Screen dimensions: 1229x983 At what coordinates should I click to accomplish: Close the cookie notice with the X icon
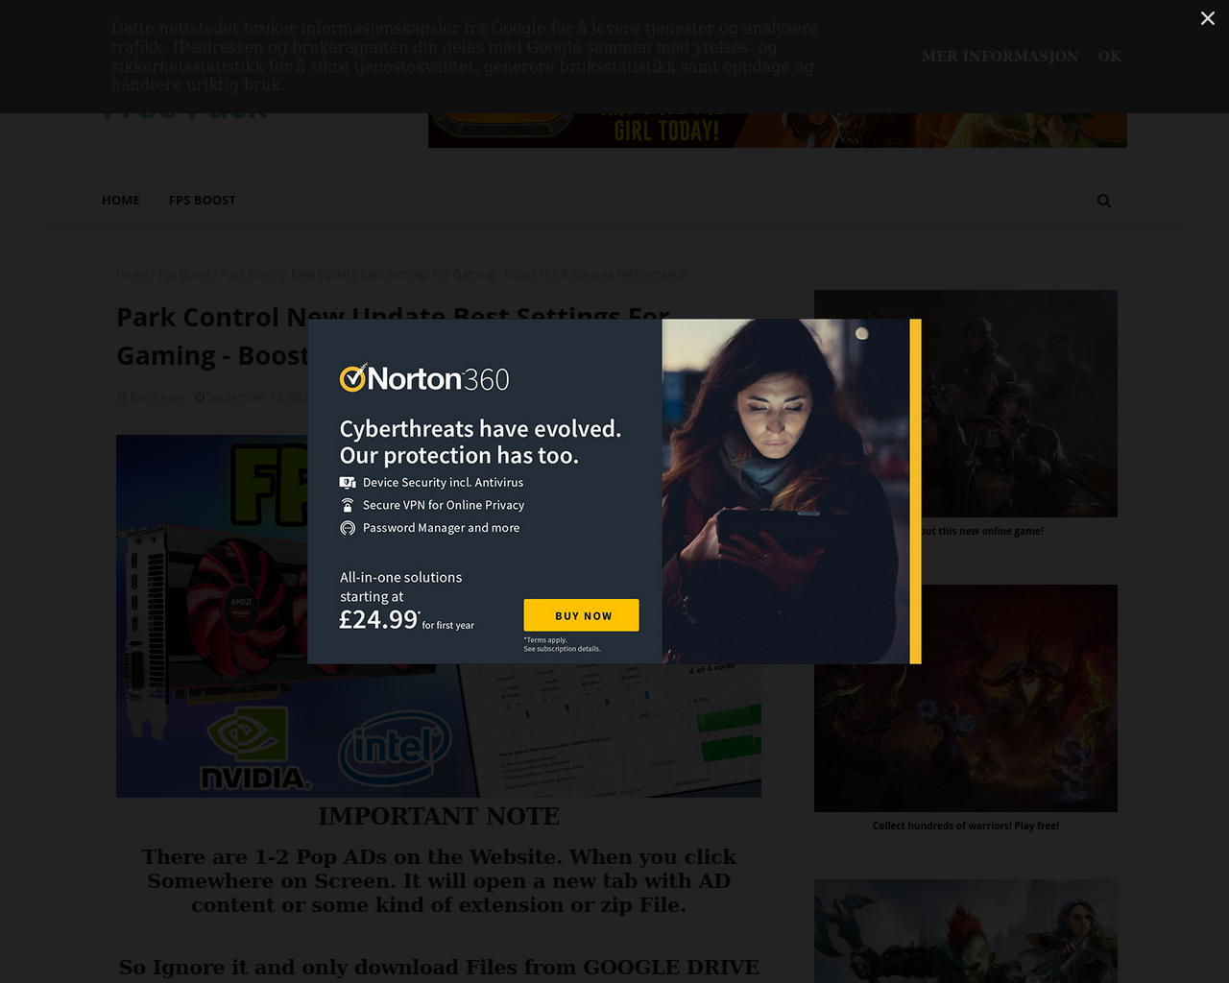pos(1207,18)
